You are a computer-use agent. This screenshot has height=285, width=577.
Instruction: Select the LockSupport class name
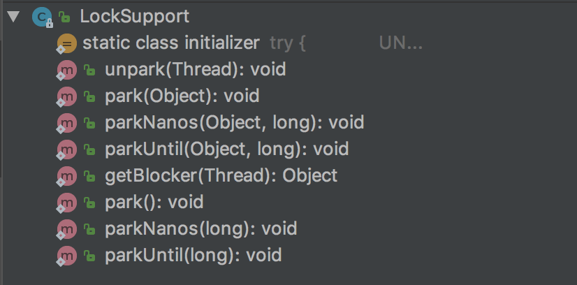tap(124, 17)
